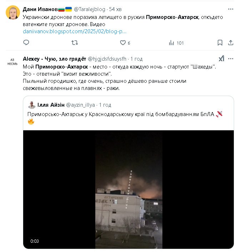Share Дани Иванов's post
242x252 pixels.
pyautogui.click(x=231, y=43)
